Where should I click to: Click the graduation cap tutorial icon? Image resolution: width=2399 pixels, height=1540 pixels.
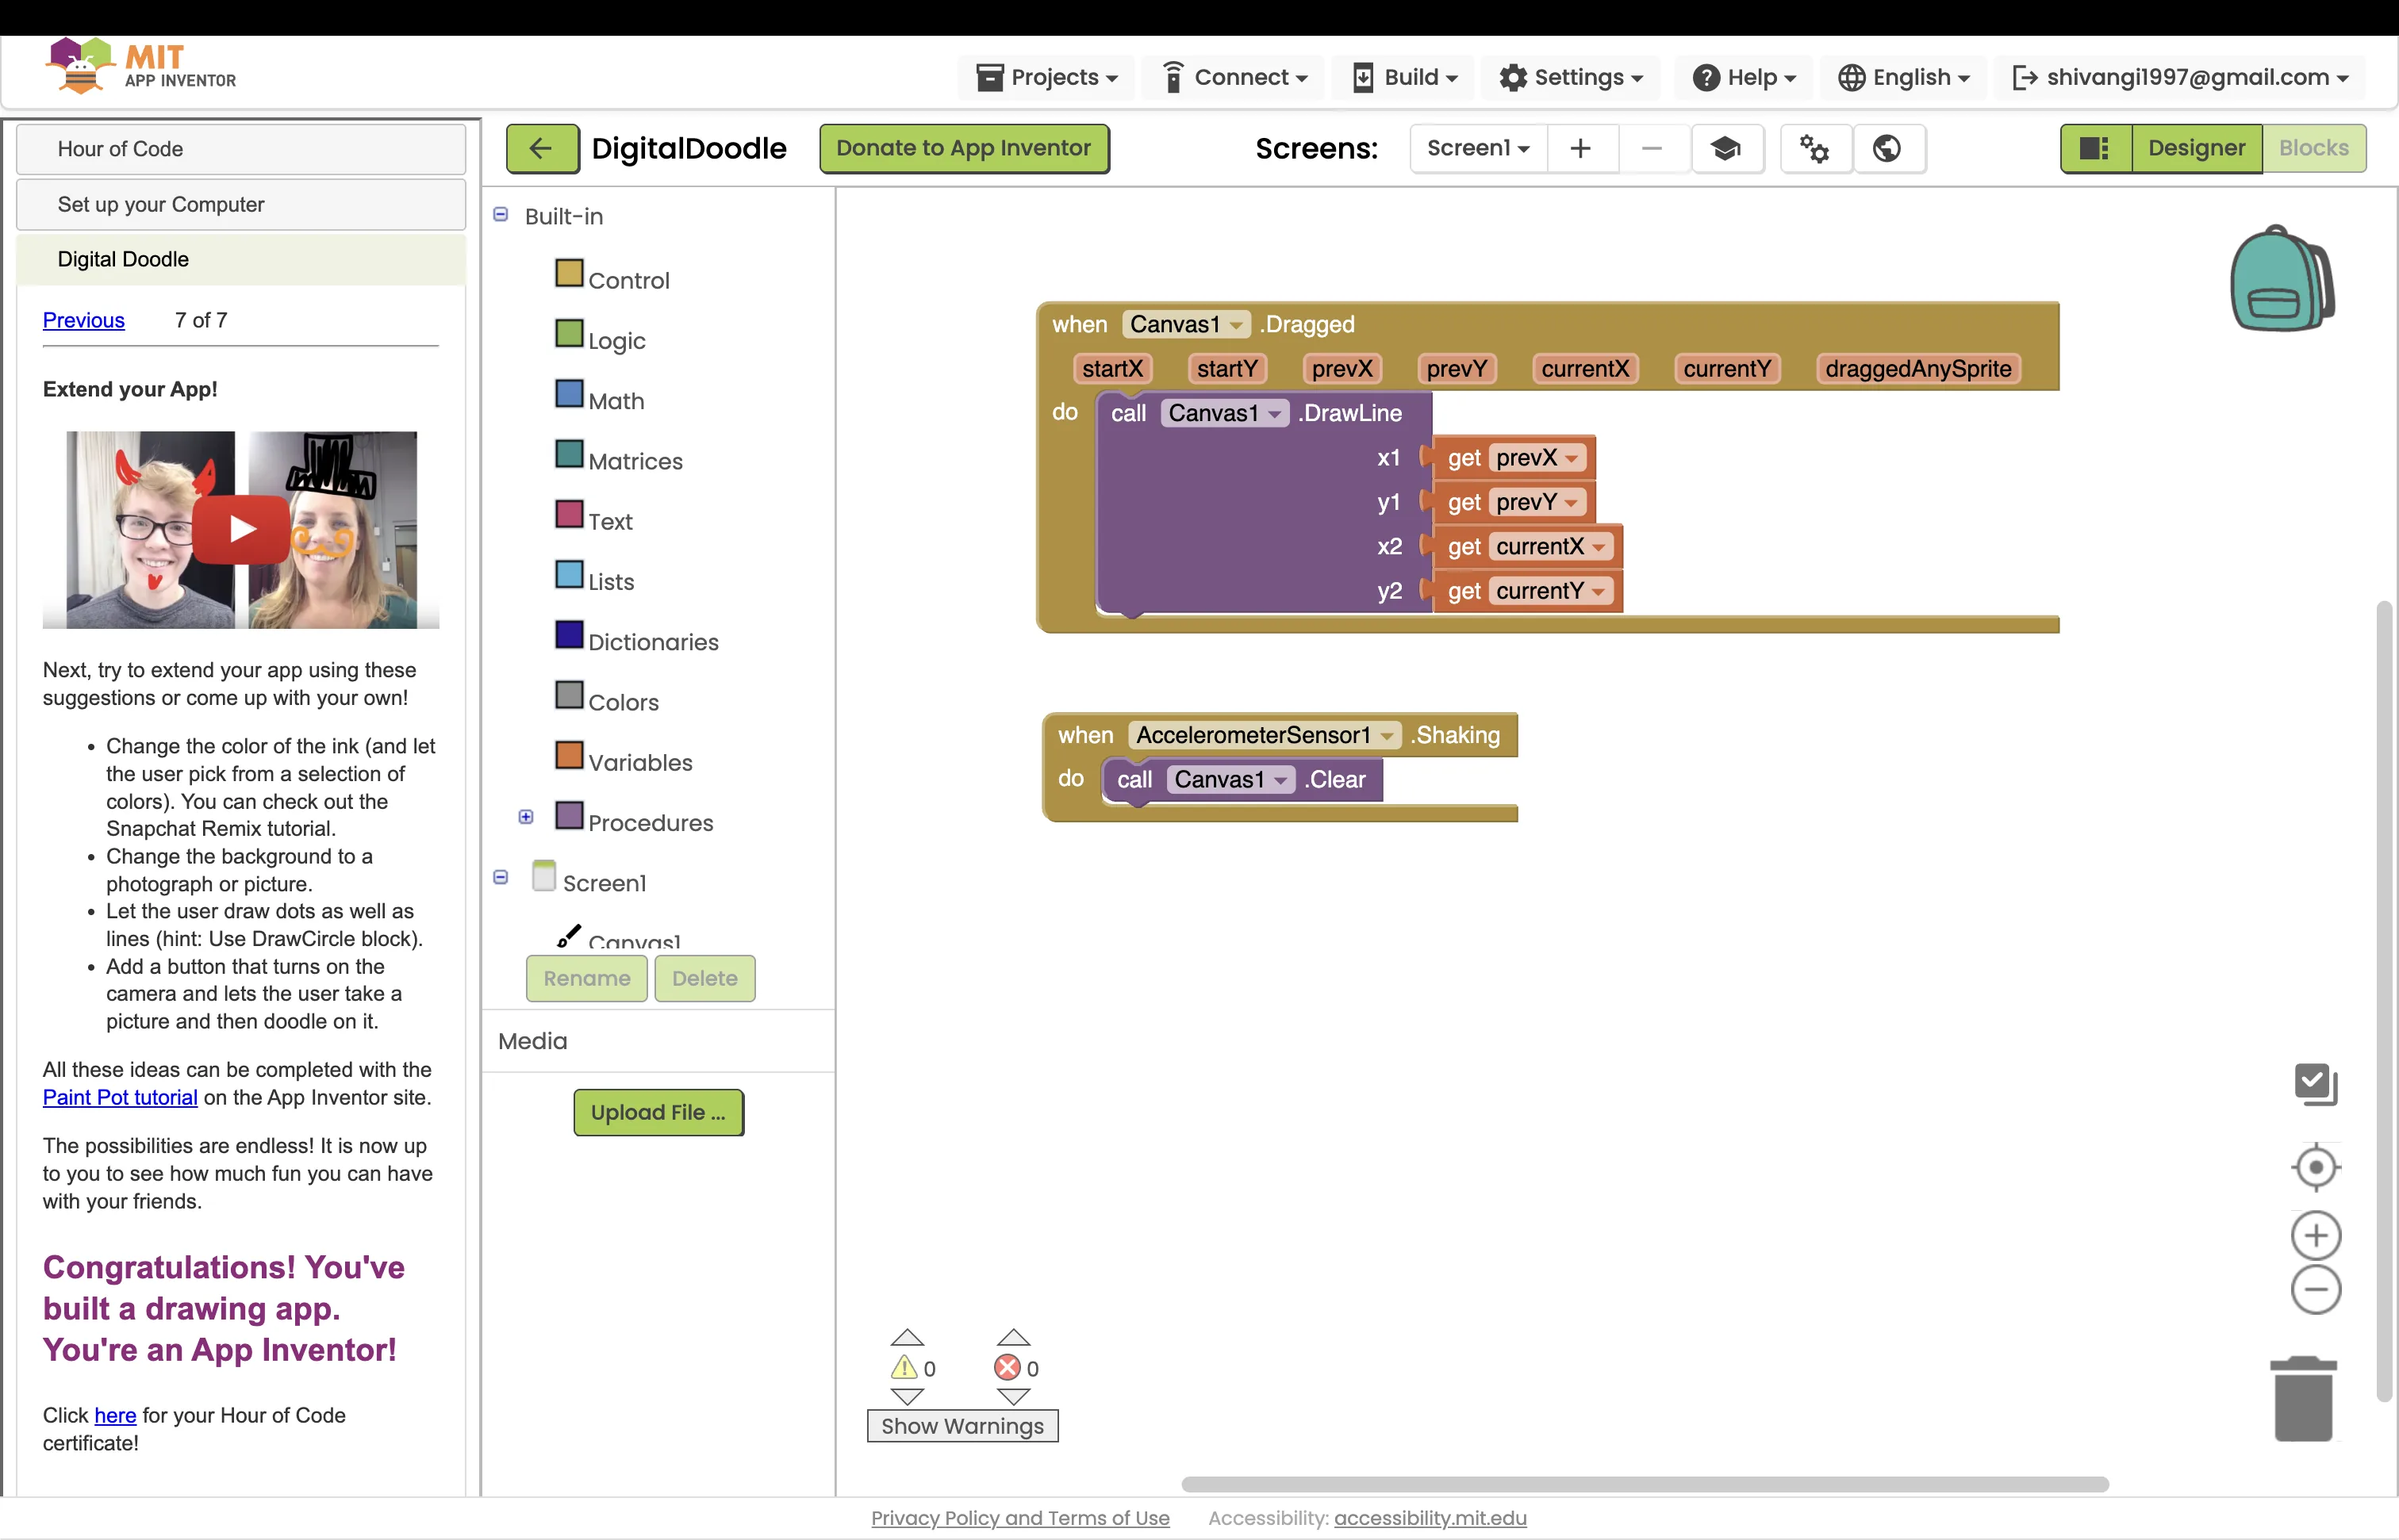pos(1725,148)
